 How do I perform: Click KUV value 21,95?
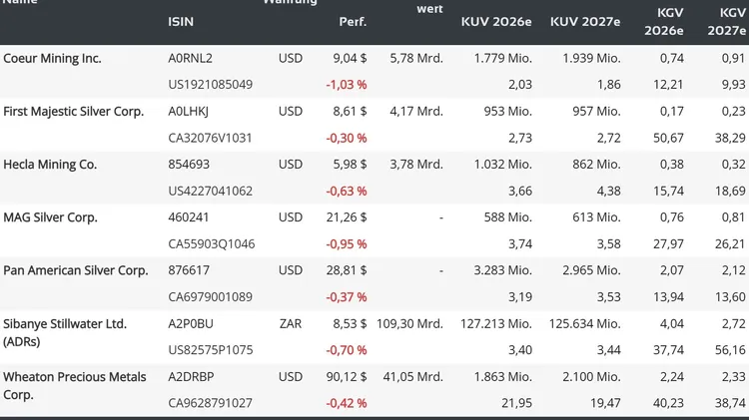point(517,403)
